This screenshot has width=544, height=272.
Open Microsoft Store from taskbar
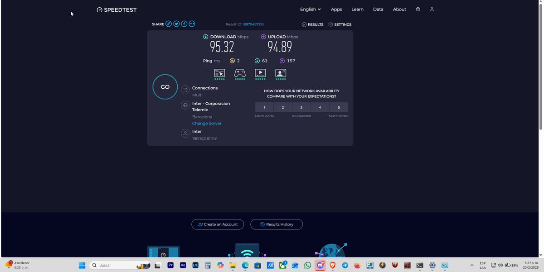coord(258,265)
